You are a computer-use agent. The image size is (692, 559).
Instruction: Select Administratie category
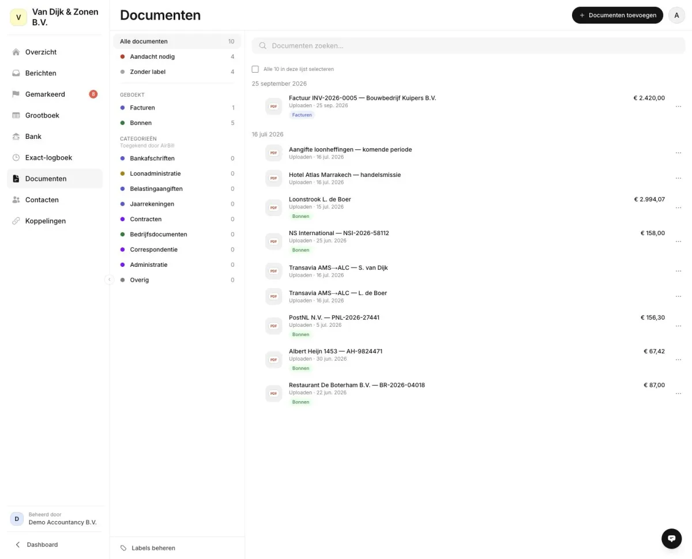pos(177,265)
